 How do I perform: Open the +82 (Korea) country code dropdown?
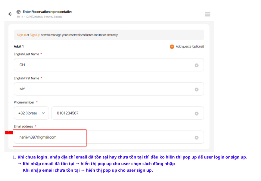(x=31, y=113)
